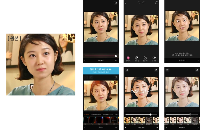This screenshot has height=130, width=200.
Task: Click the original photo labeled 원본
Action: click(x=41, y=65)
